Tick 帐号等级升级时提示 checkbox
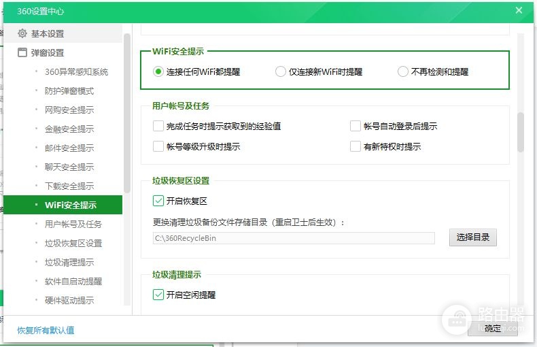The width and height of the screenshot is (537, 347). click(158, 146)
